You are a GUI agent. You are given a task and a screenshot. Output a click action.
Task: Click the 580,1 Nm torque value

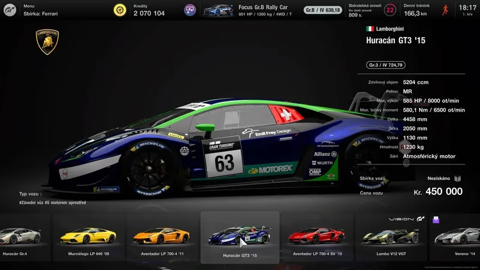click(434, 110)
